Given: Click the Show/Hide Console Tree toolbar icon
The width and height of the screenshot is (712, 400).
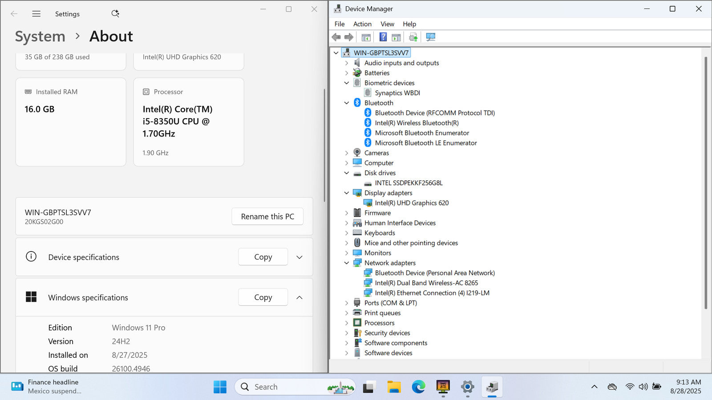Looking at the screenshot, I should click(x=366, y=37).
